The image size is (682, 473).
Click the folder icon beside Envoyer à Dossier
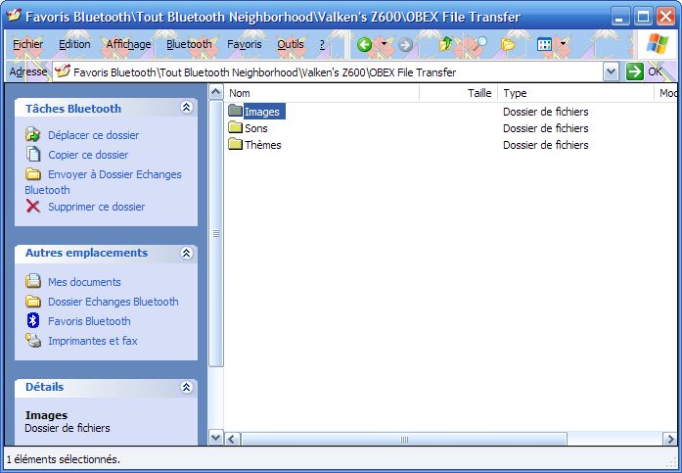(33, 174)
